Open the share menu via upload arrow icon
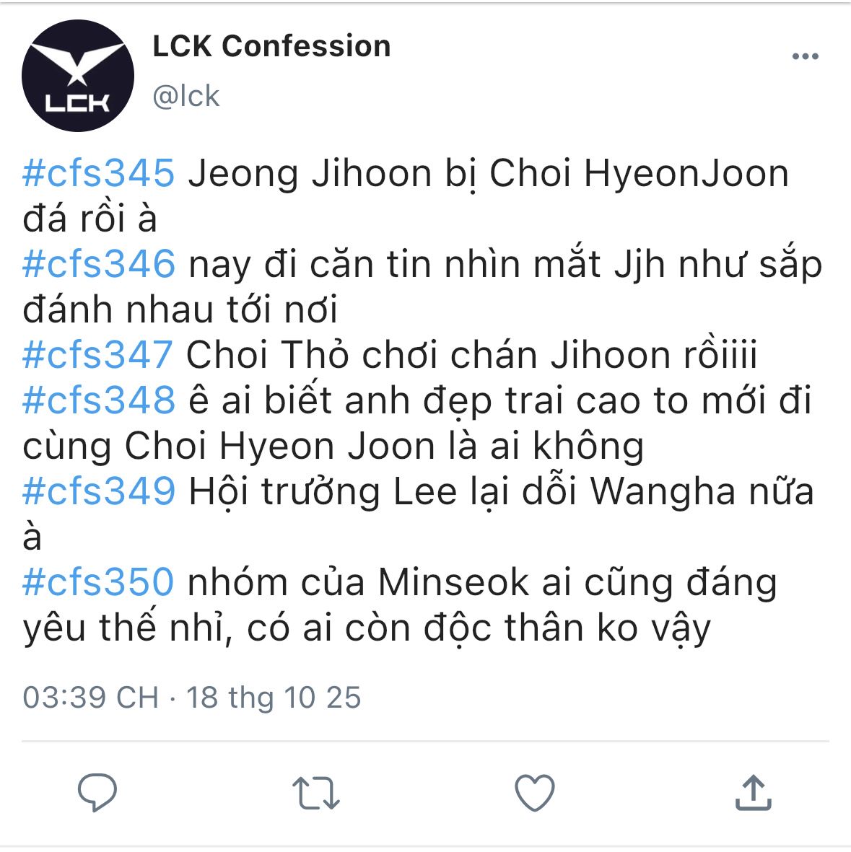 pos(753,793)
